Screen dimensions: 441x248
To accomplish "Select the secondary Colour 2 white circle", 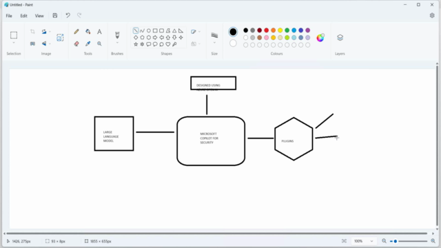I will click(233, 43).
